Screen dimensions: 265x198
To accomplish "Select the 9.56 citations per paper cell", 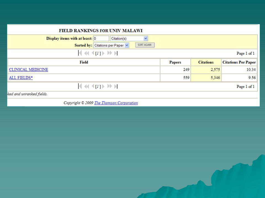I will coord(239,78).
